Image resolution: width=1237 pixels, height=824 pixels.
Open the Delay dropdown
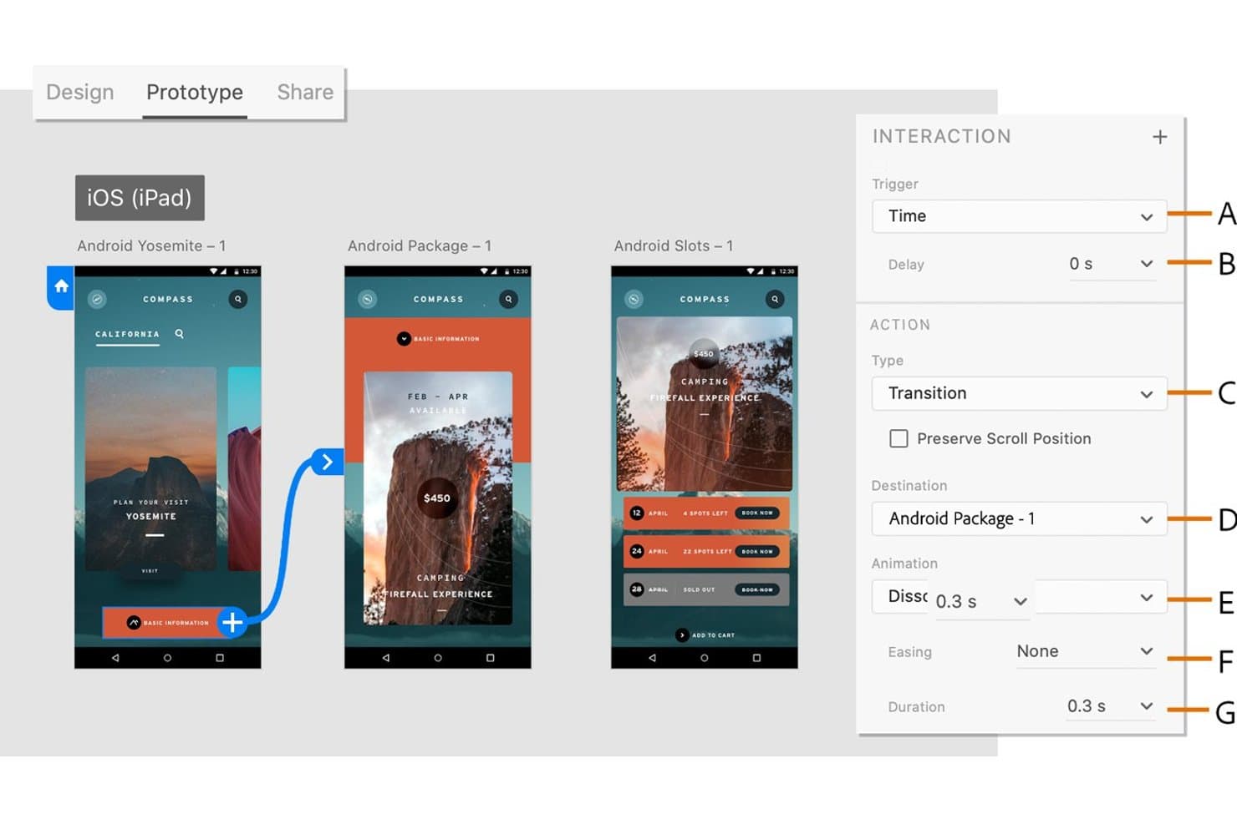(1112, 264)
